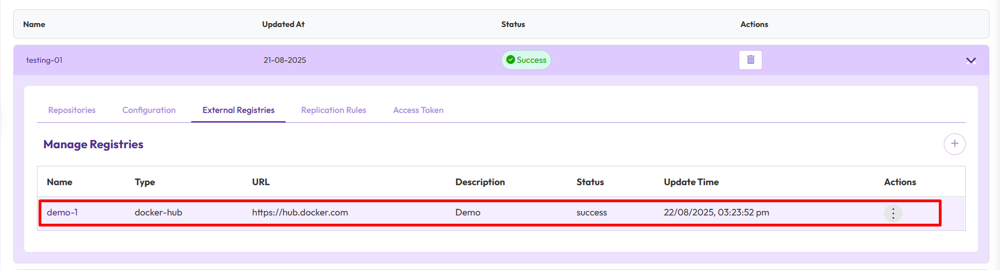Open the three-dot actions menu for demo-1
The width and height of the screenshot is (1000, 270).
coord(893,213)
